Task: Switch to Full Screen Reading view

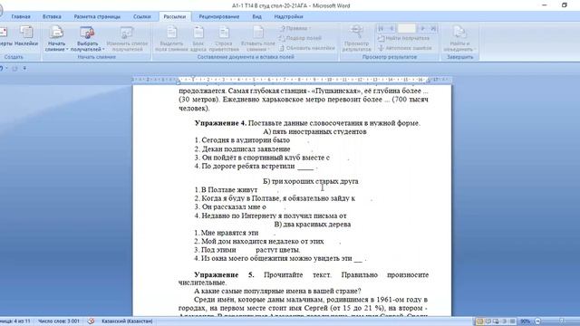Action: coord(488,321)
